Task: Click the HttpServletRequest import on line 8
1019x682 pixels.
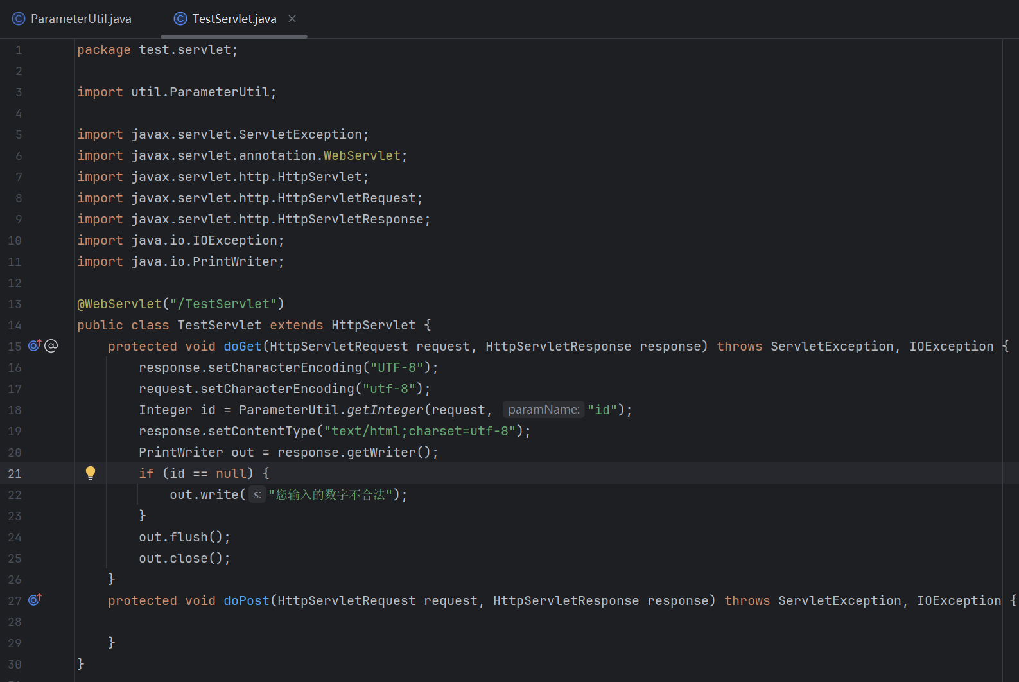Action: (x=250, y=198)
